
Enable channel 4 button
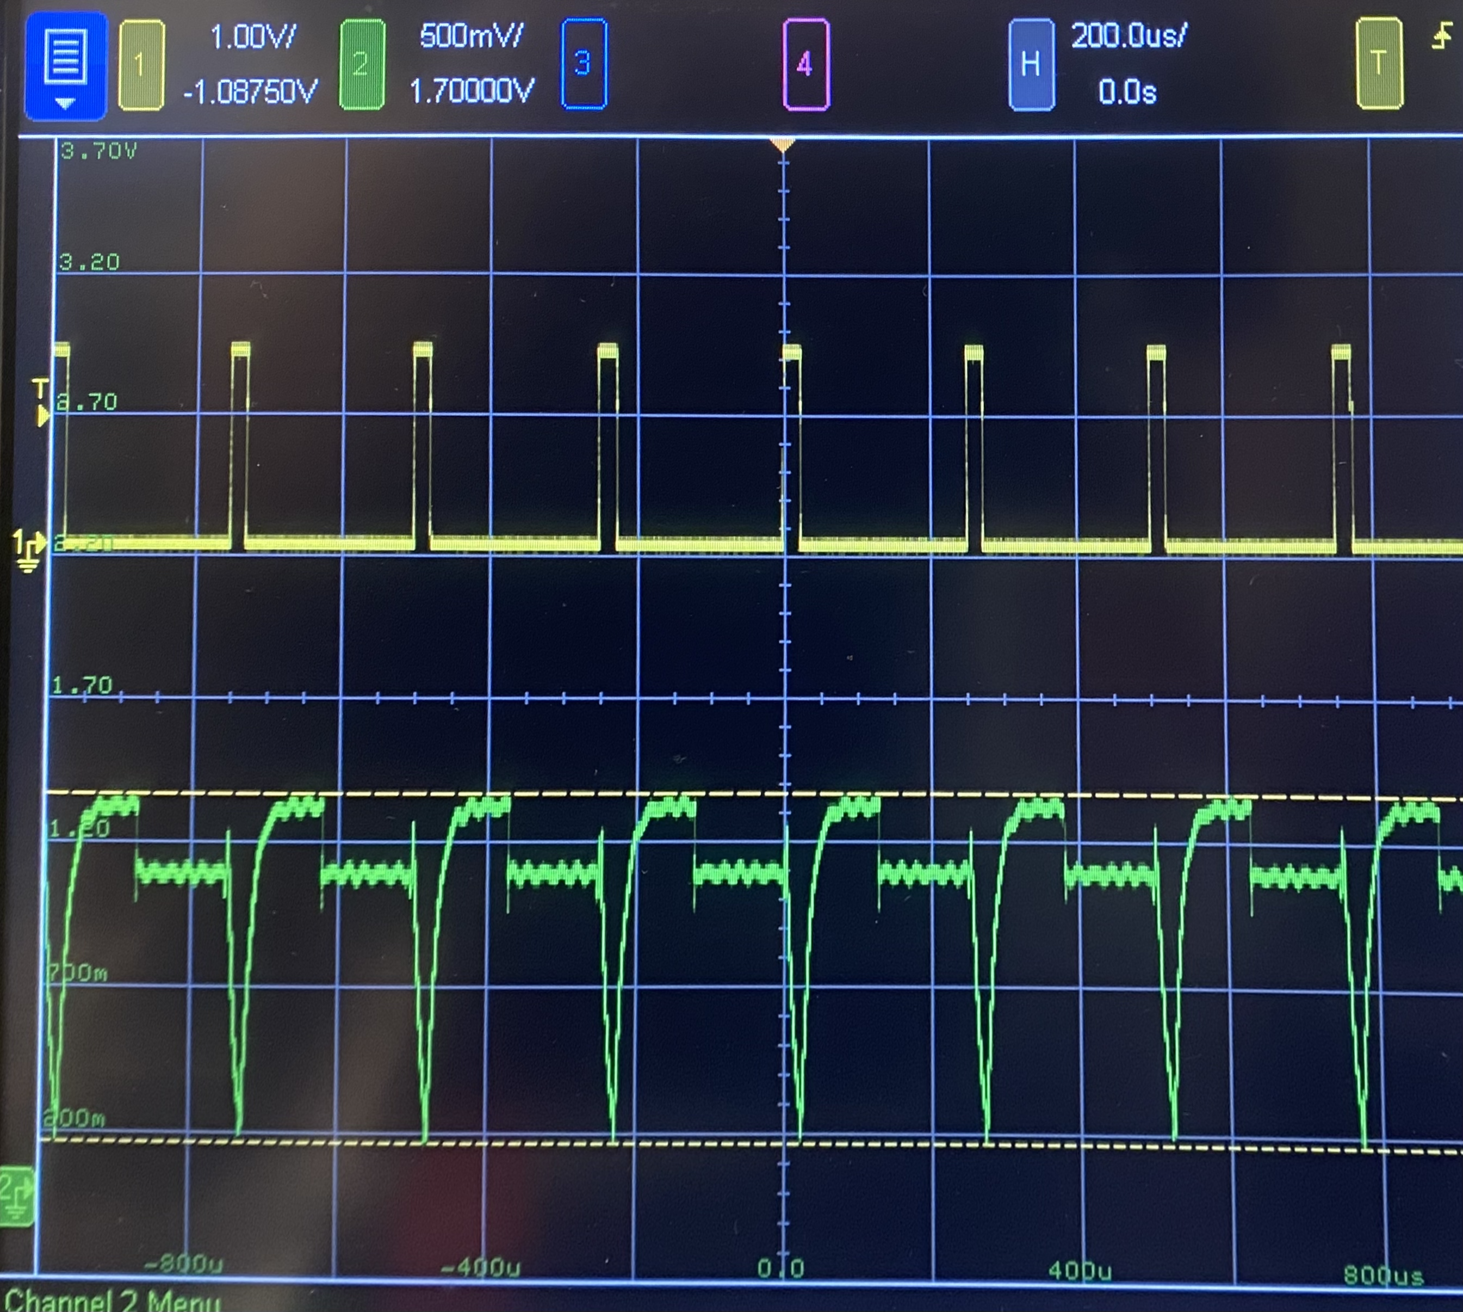[x=806, y=65]
